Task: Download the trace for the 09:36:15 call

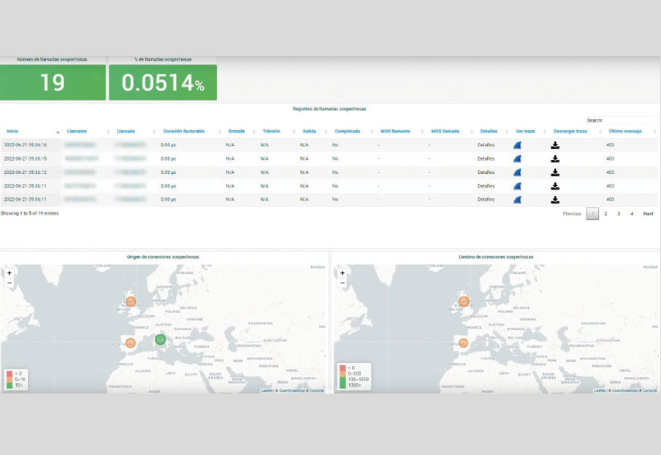Action: [x=555, y=158]
